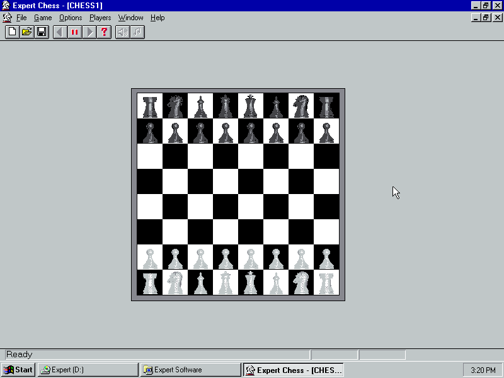Screen dimensions: 504x378
Task: Select the white king
Action: 250,282
